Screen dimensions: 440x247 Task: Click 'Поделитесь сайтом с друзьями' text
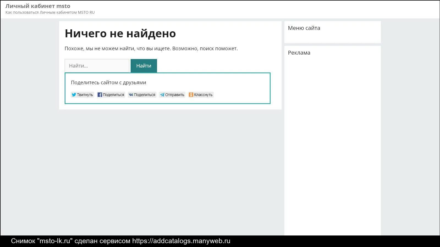pos(108,83)
